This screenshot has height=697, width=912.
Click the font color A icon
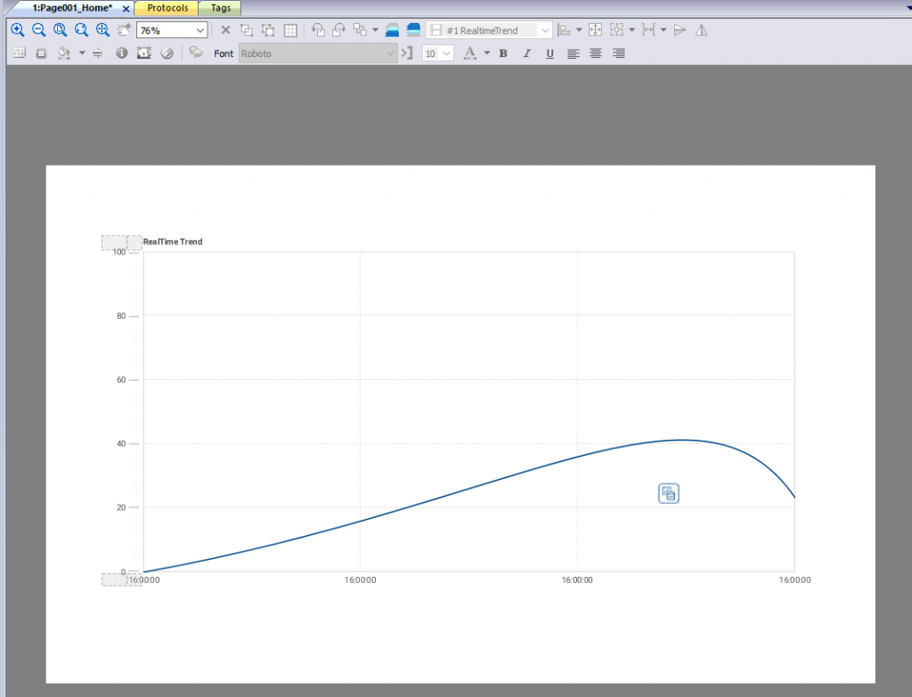click(470, 53)
